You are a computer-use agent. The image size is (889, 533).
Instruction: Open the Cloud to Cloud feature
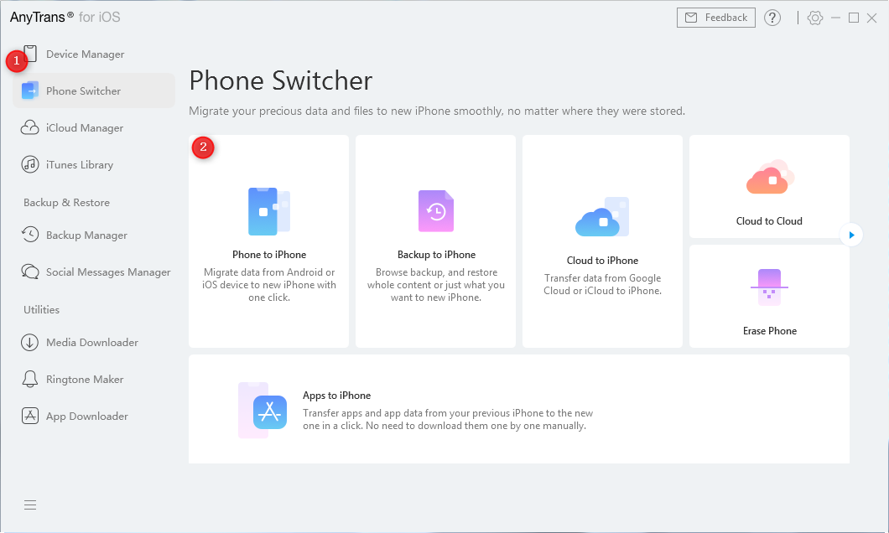(x=768, y=186)
